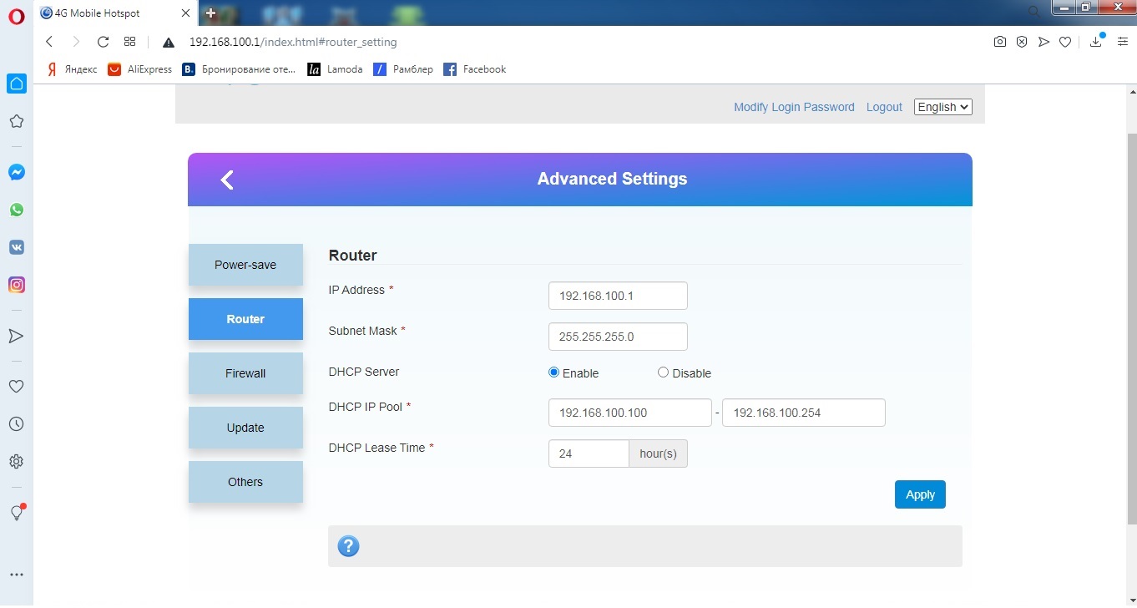Screen dimensions: 1137x608
Task: Click the Modify Login Password link
Action: [x=793, y=107]
